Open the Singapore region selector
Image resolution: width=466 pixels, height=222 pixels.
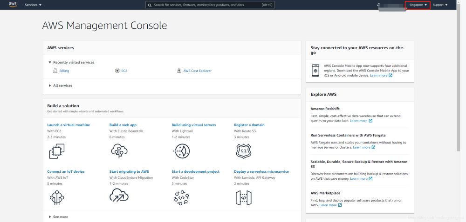point(418,5)
